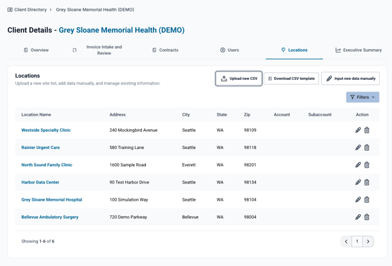Click Download CSV template
Viewport: 392px width, 266px height.
click(x=291, y=79)
